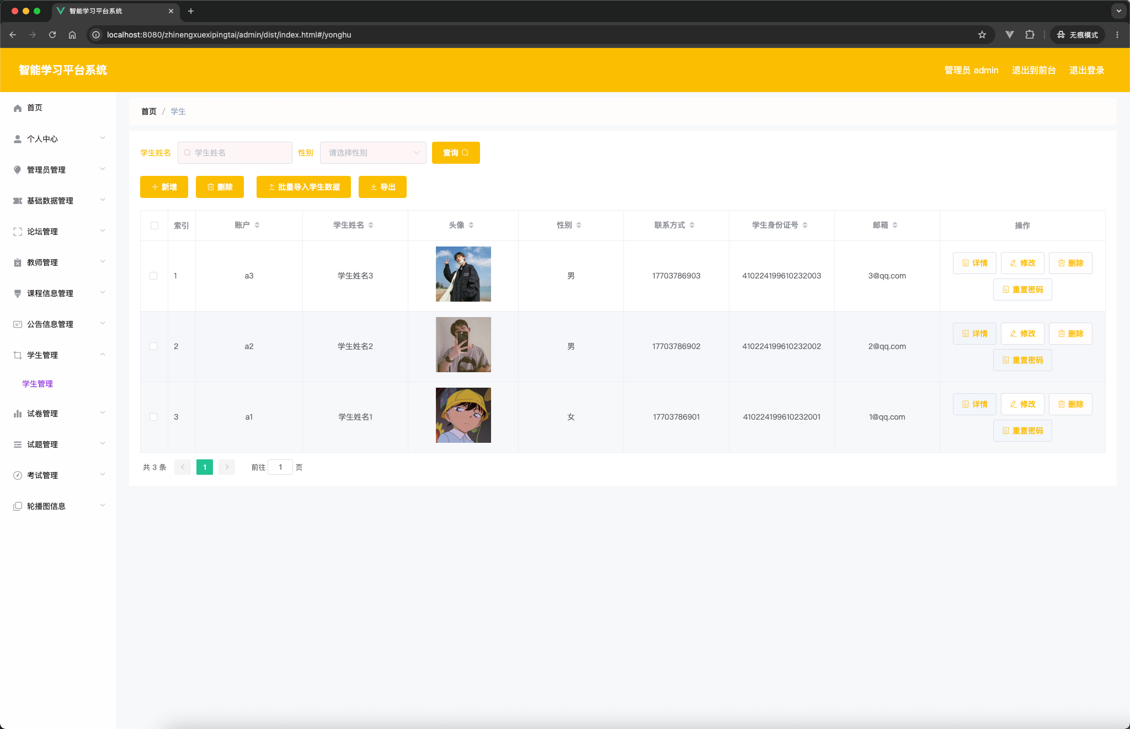Open the 轮播图信息 menu item
The width and height of the screenshot is (1130, 729).
(x=58, y=506)
